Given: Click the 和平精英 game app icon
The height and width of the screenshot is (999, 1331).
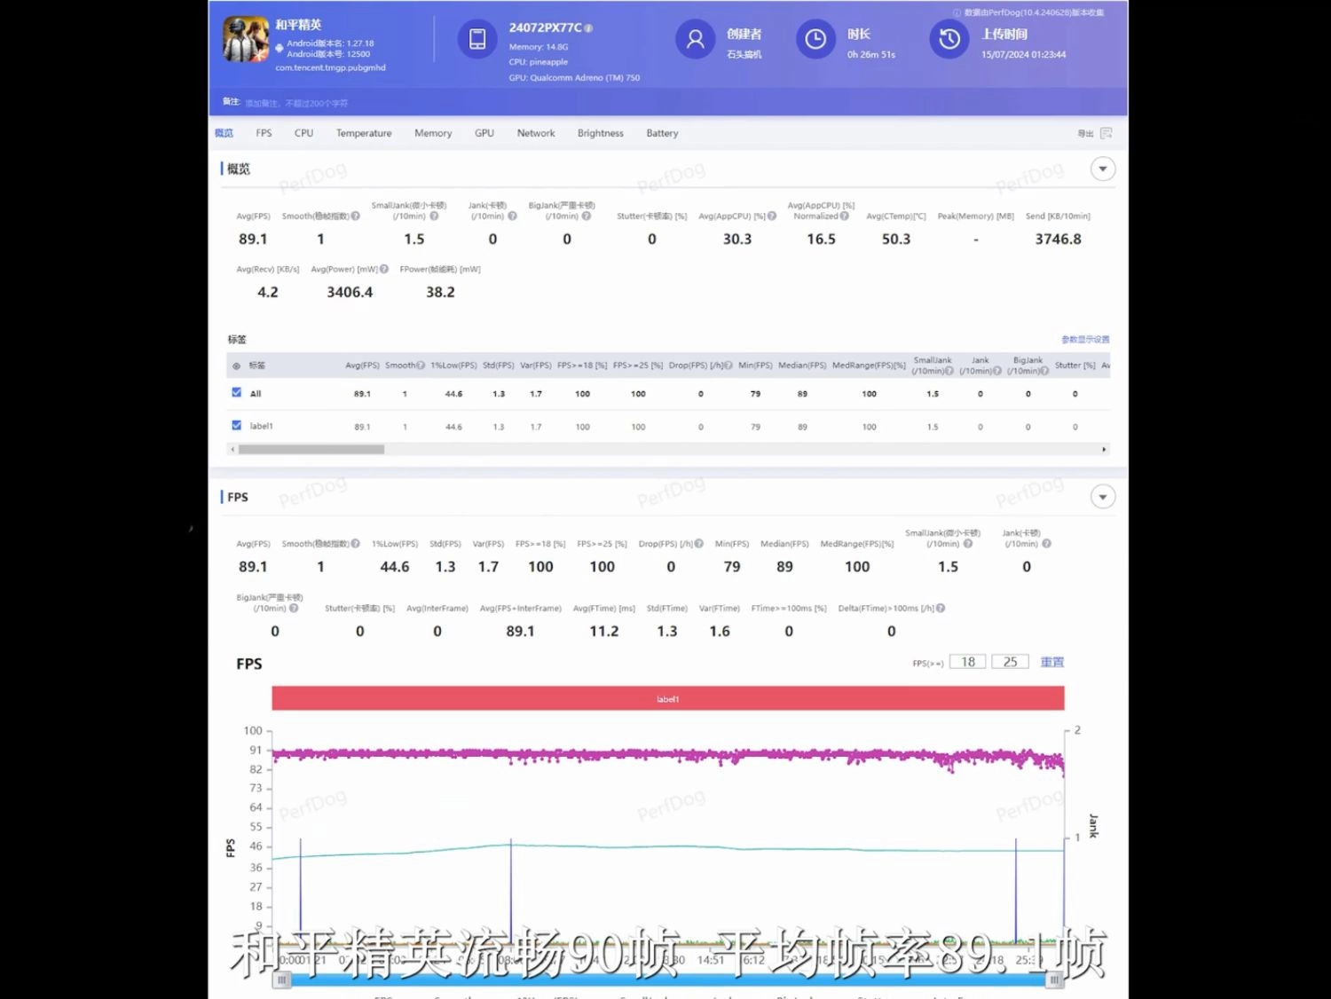Looking at the screenshot, I should coord(246,39).
